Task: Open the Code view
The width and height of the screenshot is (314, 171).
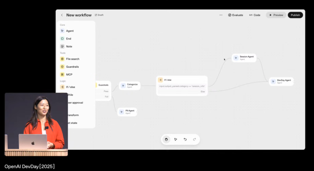Action: (255, 15)
